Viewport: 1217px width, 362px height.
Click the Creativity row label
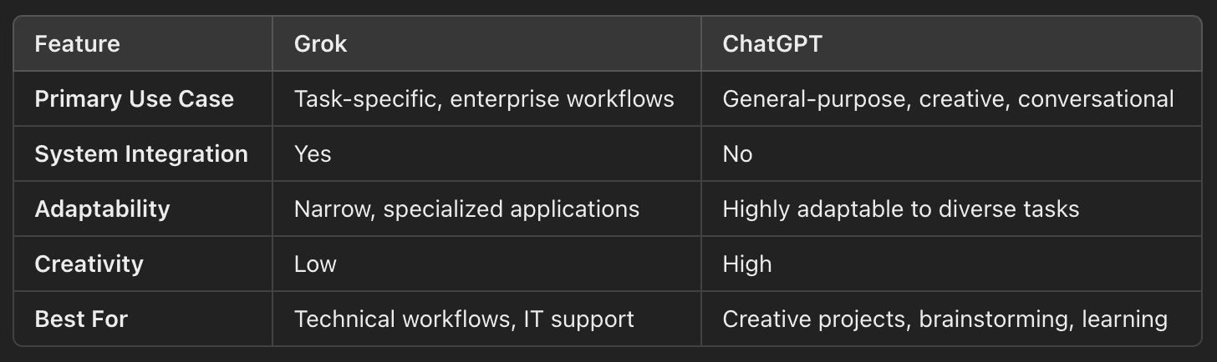click(89, 264)
